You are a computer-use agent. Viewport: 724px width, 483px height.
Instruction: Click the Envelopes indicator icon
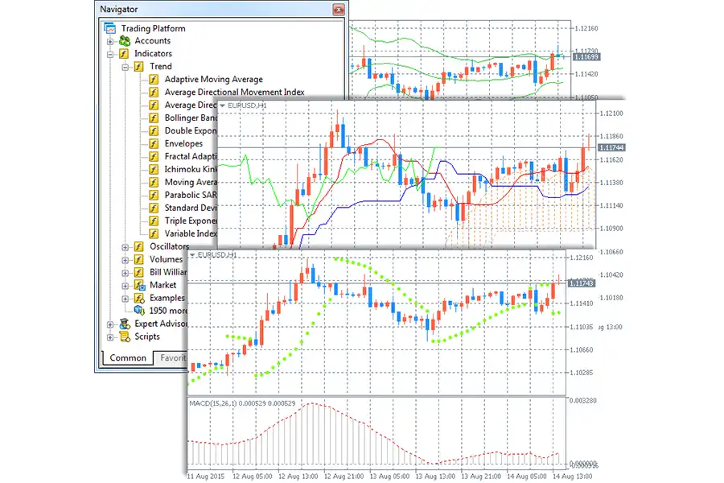point(154,144)
